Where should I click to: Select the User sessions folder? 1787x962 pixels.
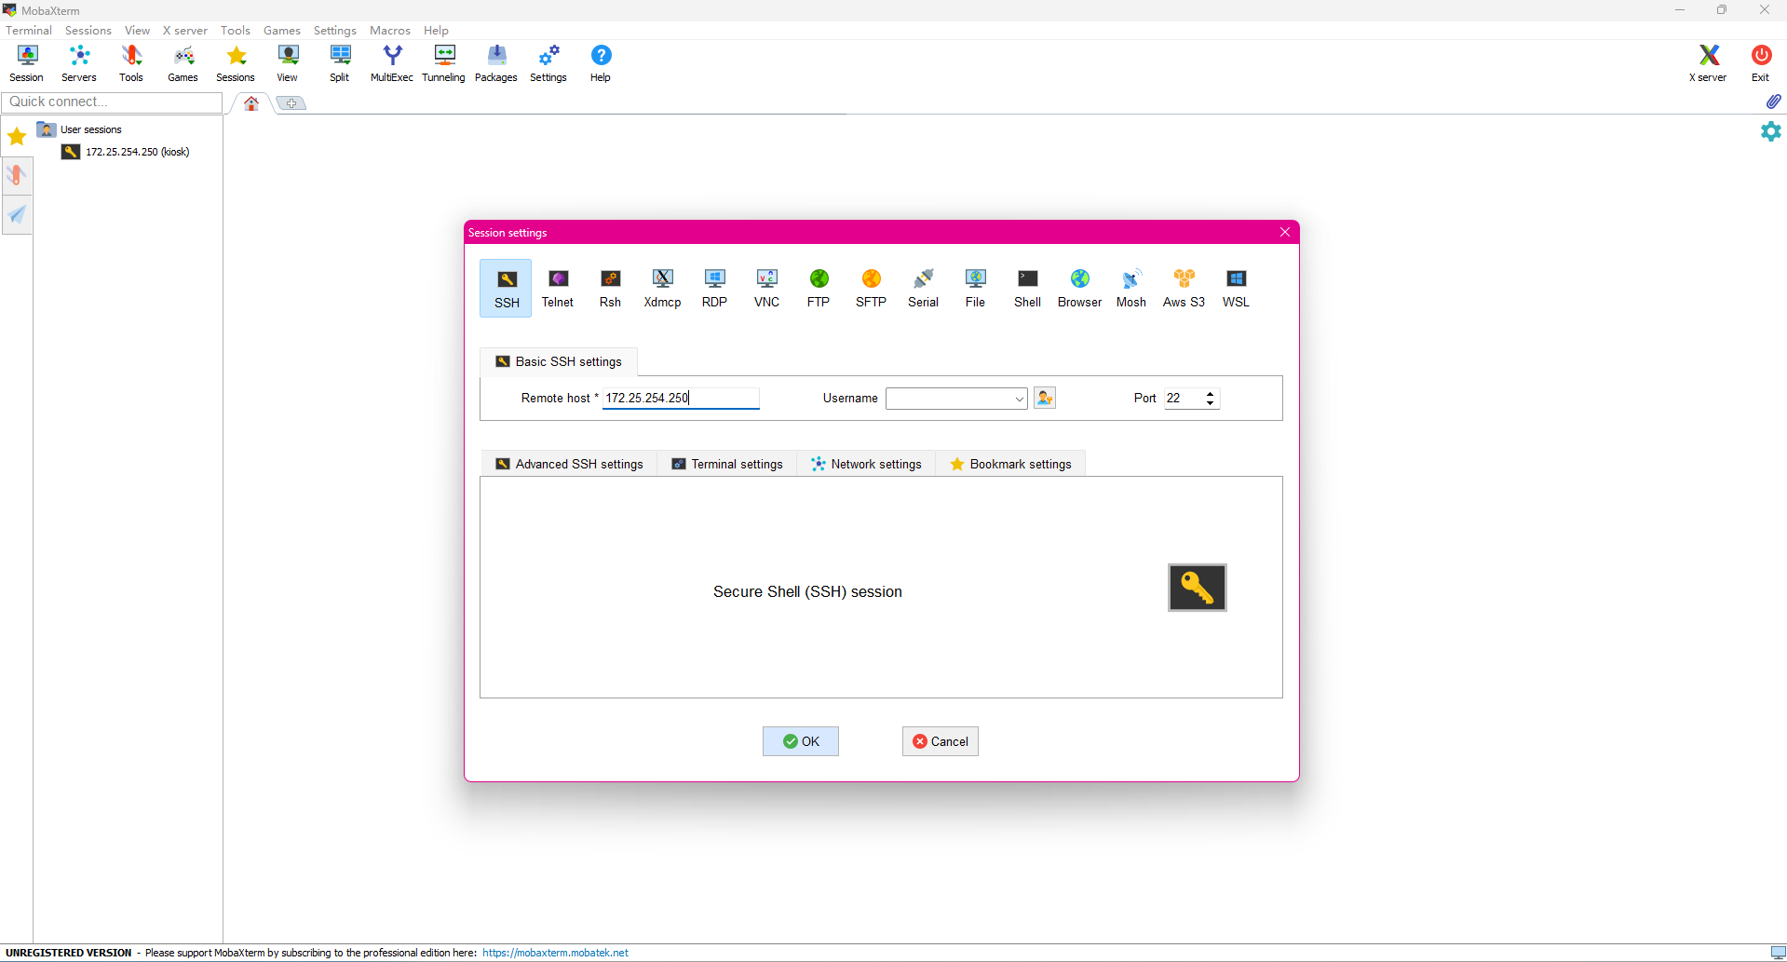click(x=80, y=129)
